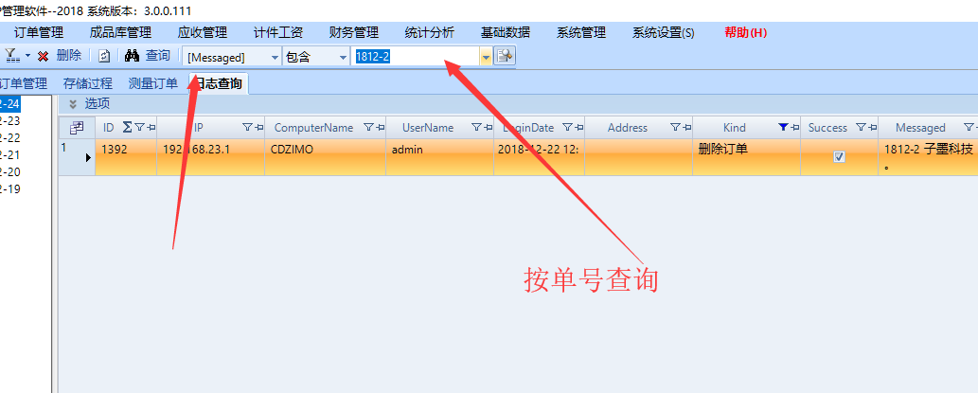Open the 帮助(H) menu
Screen dimensions: 978x393
coord(745,32)
